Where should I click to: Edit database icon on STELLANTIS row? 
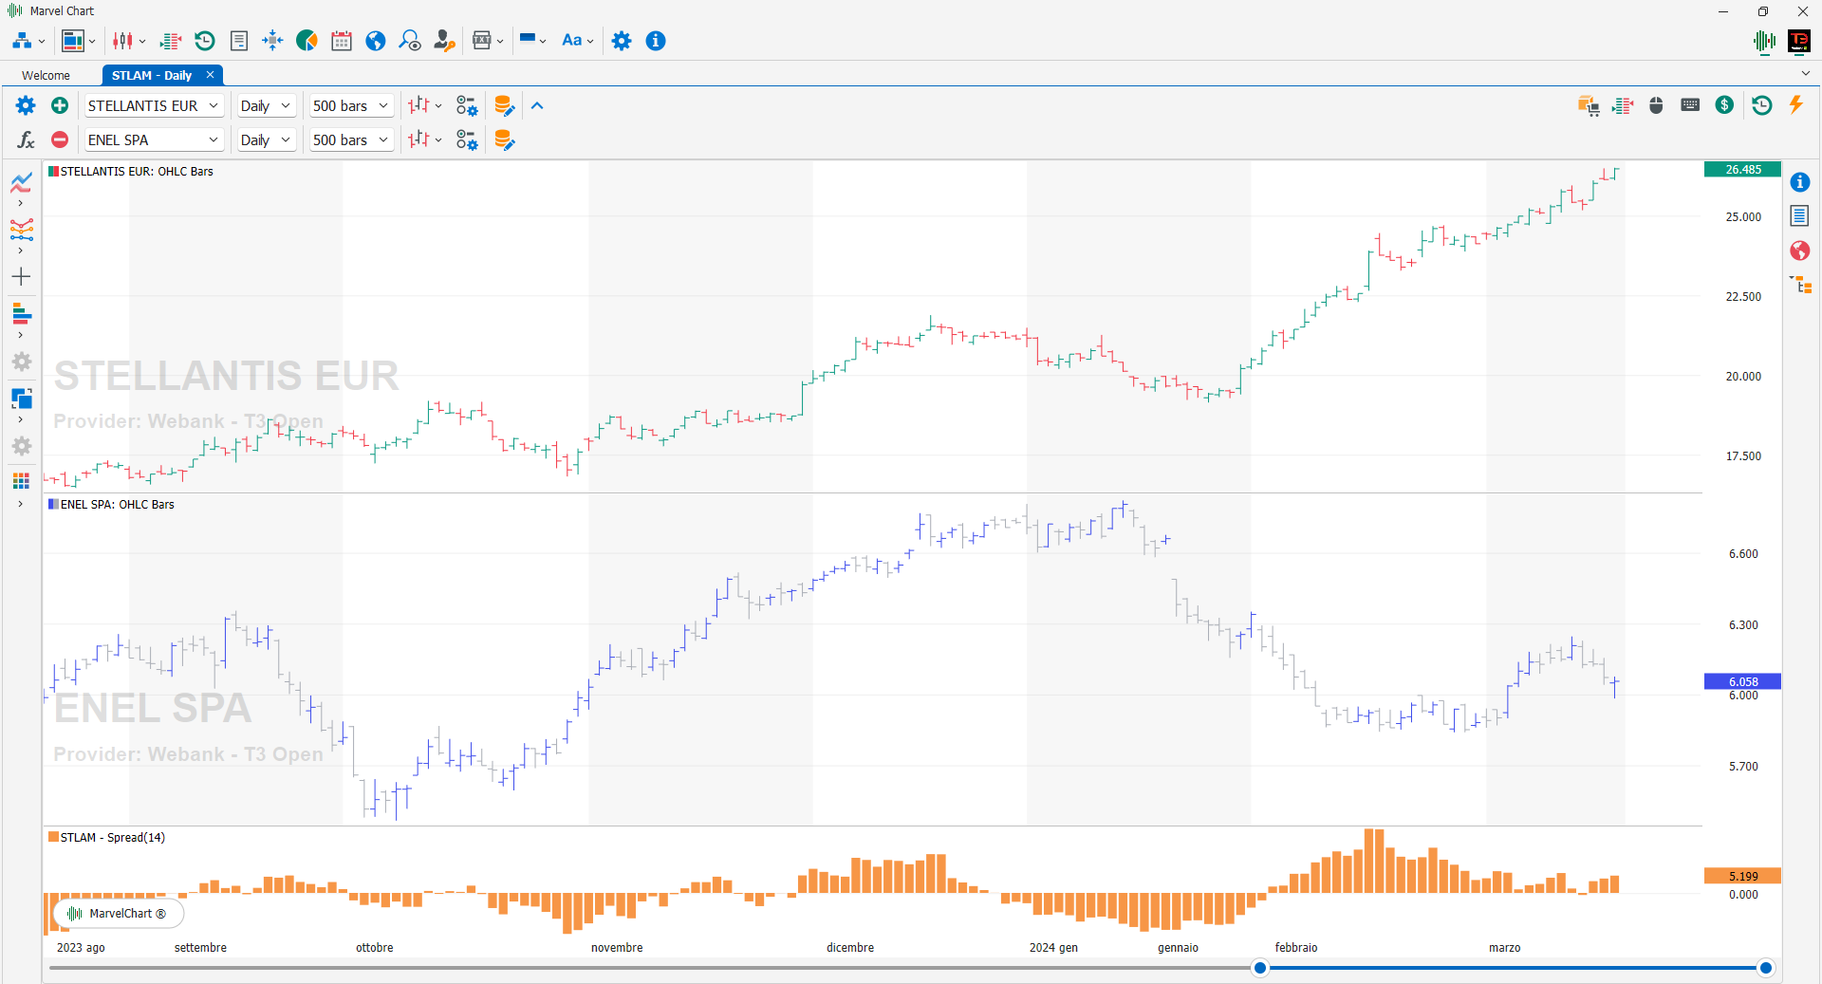coord(504,105)
